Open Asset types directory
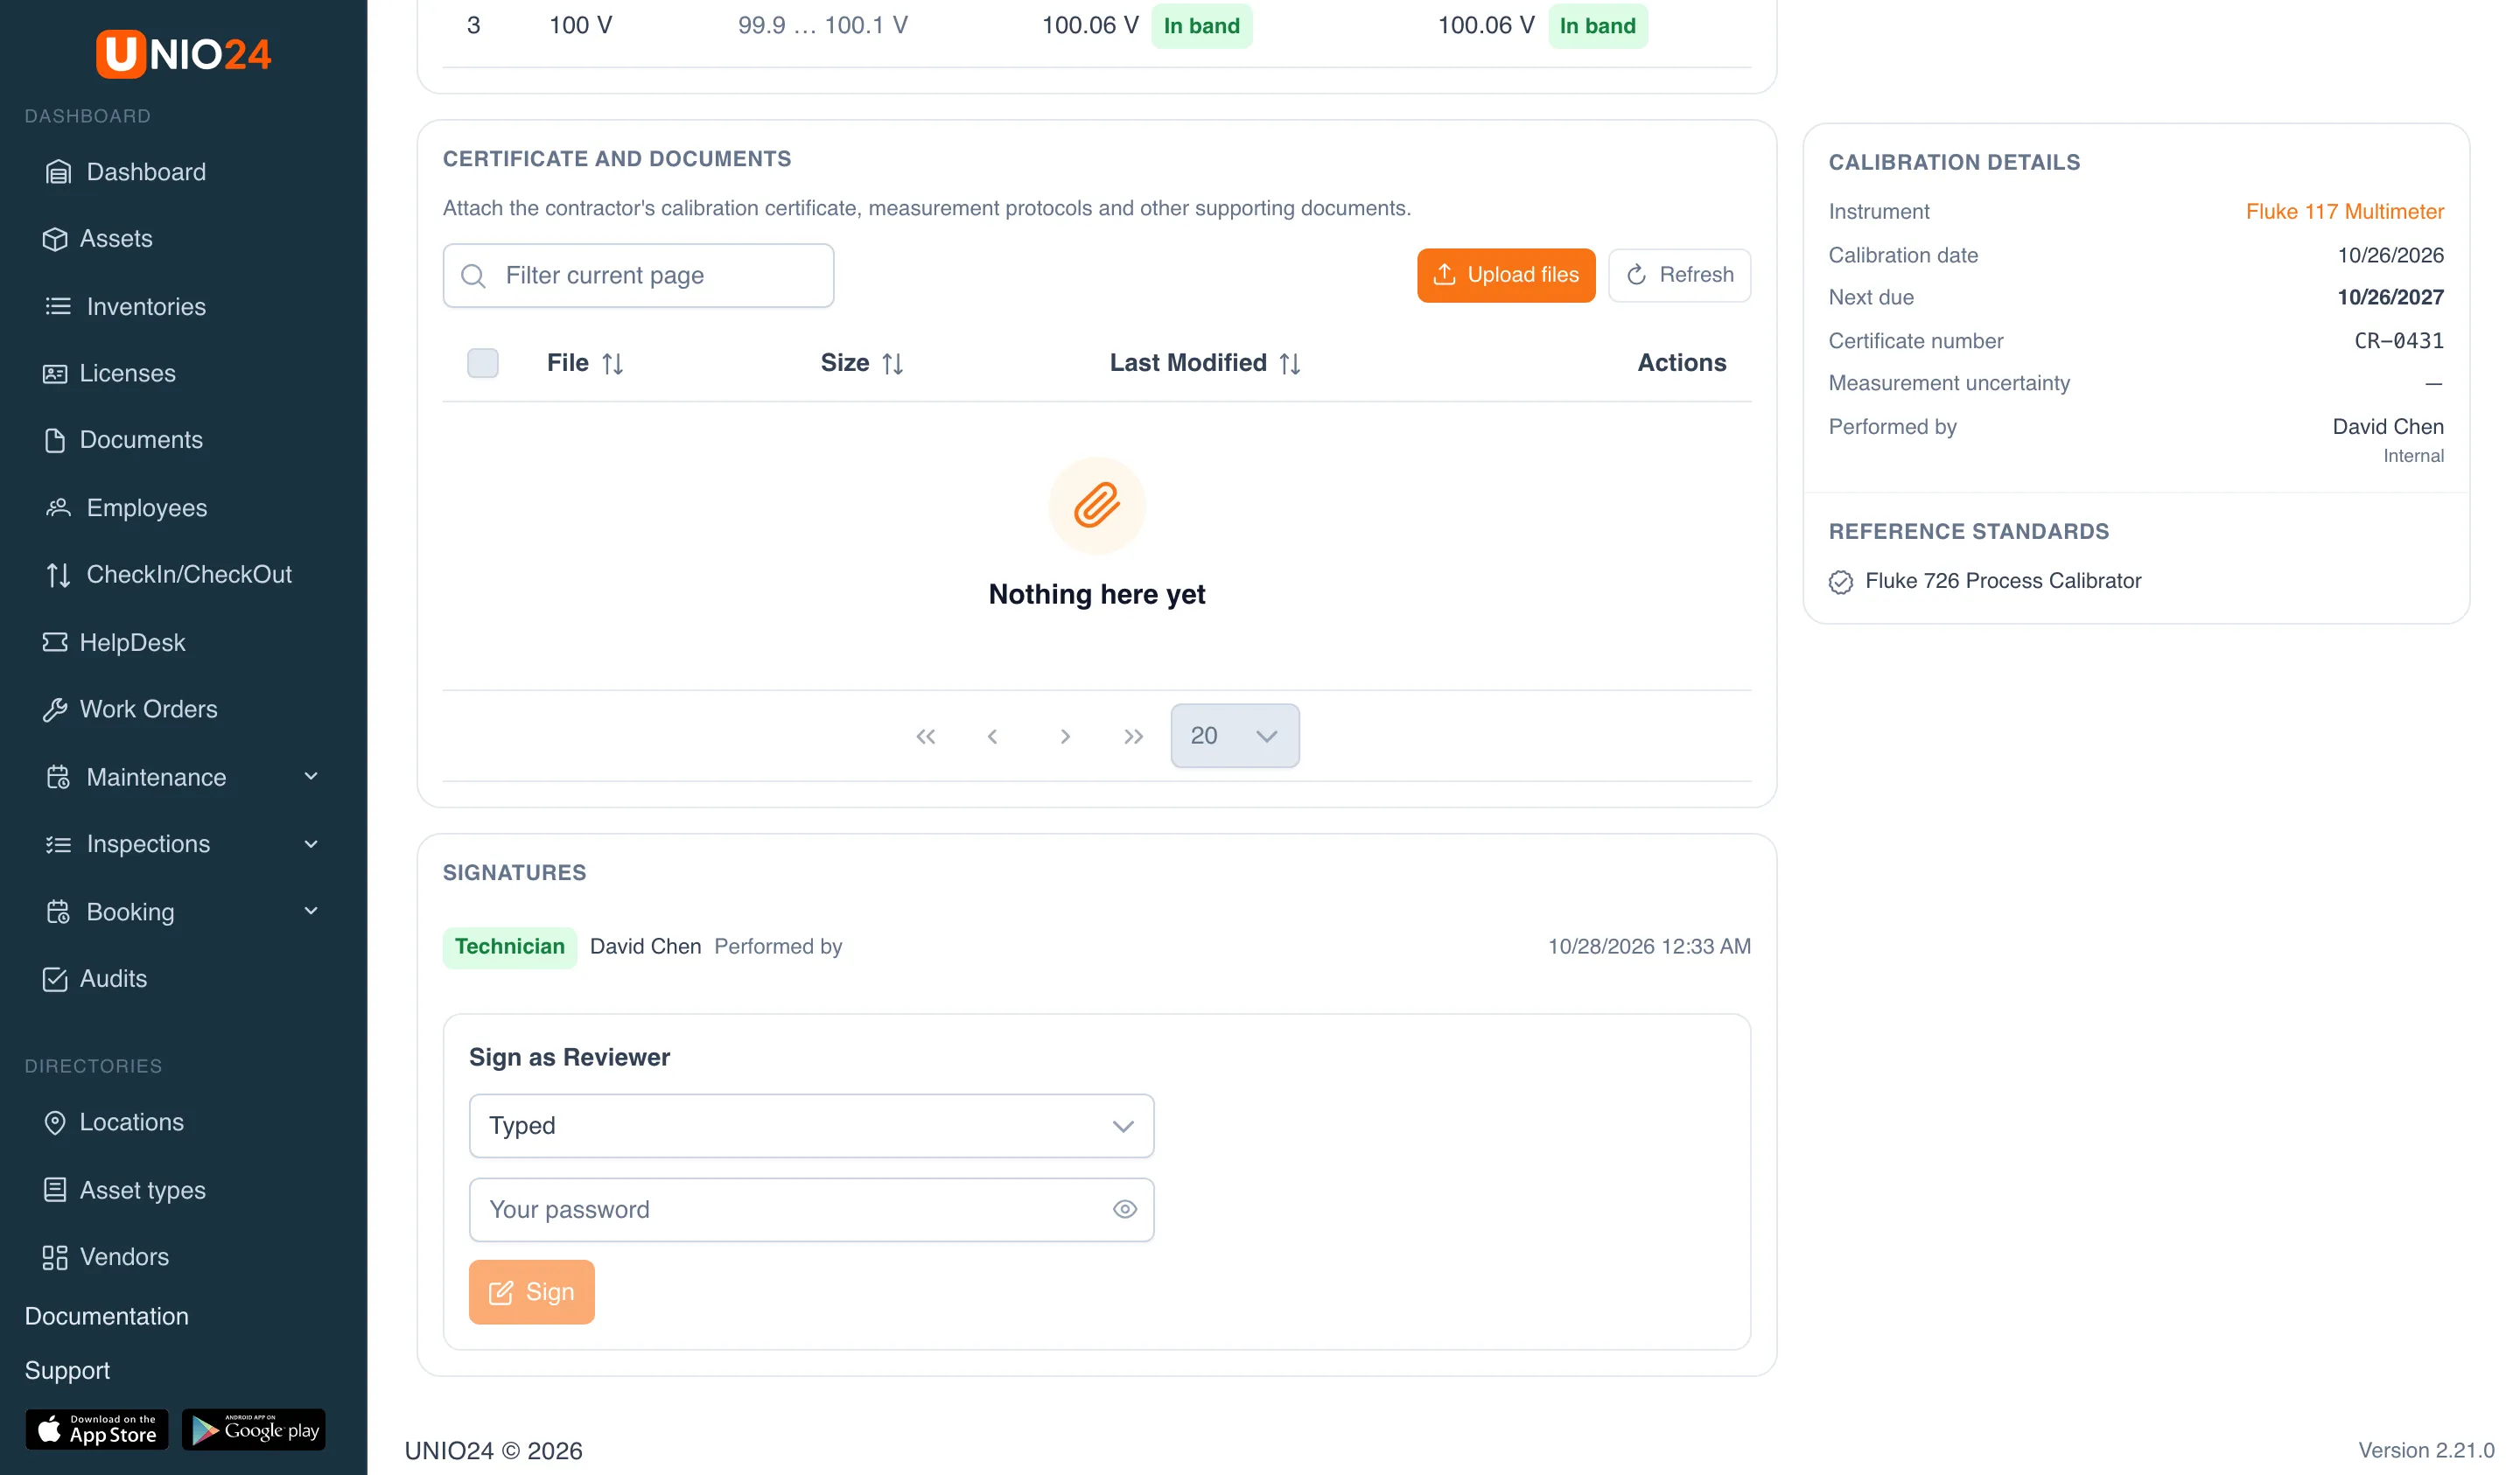 [x=125, y=1190]
